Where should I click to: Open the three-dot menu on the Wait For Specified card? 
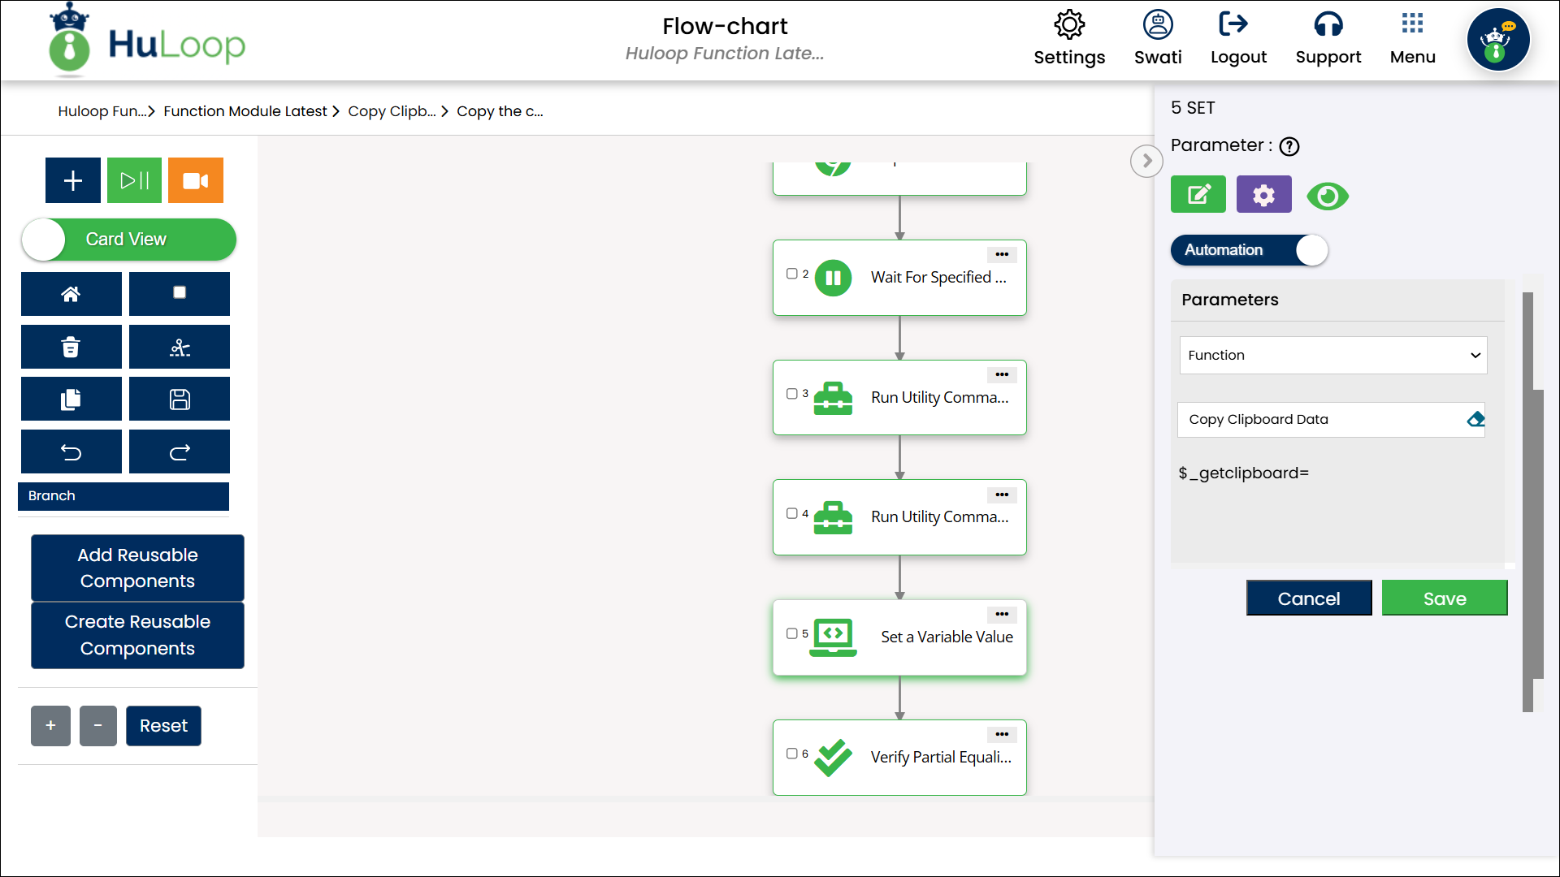tap(1002, 255)
